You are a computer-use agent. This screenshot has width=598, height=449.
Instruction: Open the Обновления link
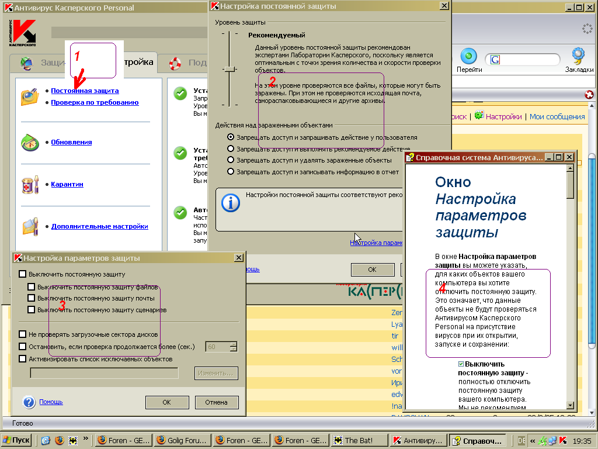[x=71, y=142]
